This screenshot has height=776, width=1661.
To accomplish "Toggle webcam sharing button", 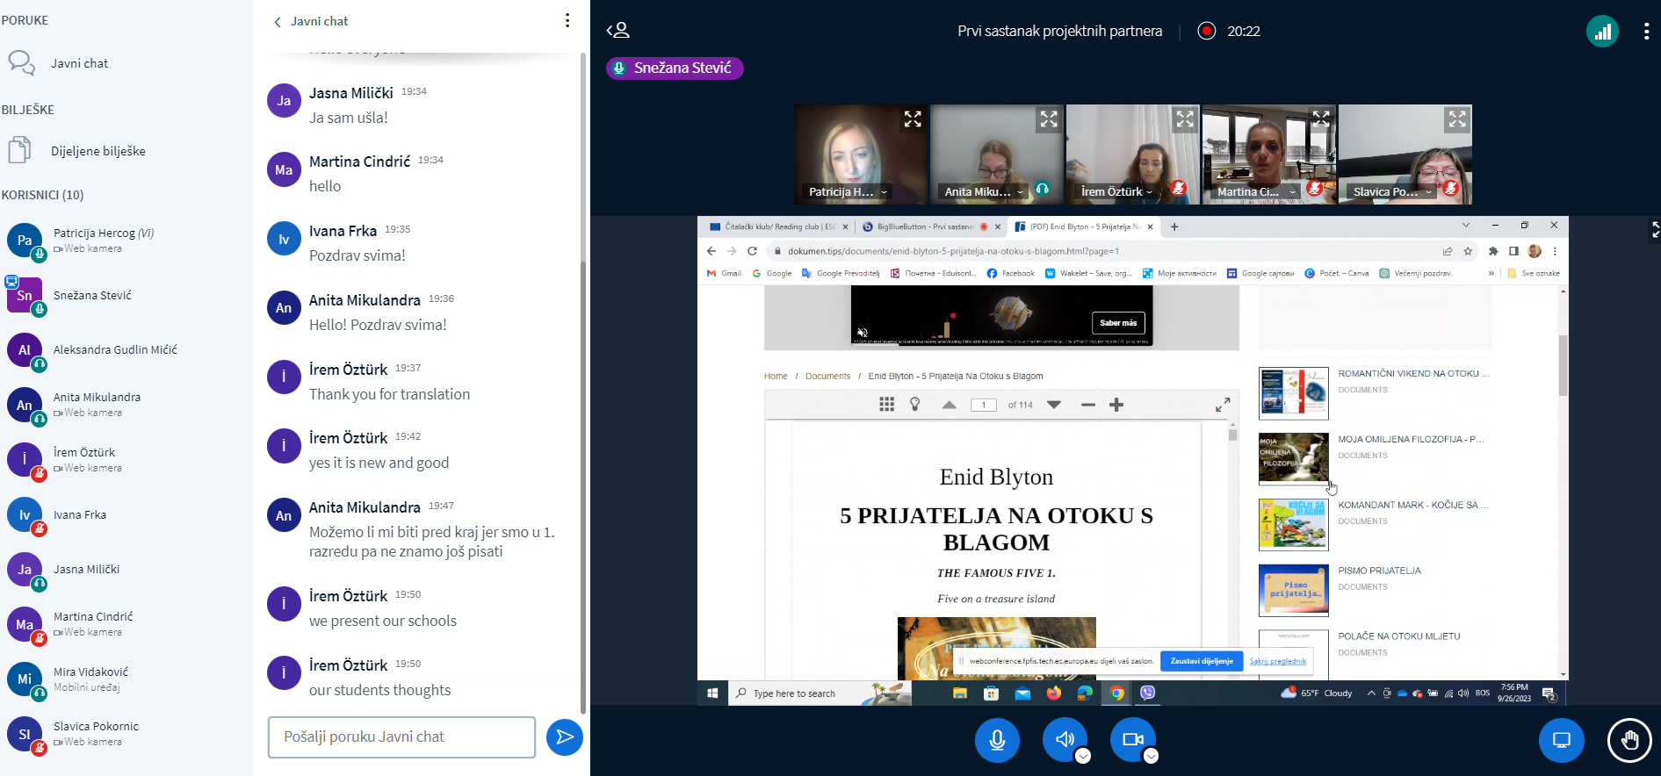I will [1133, 740].
